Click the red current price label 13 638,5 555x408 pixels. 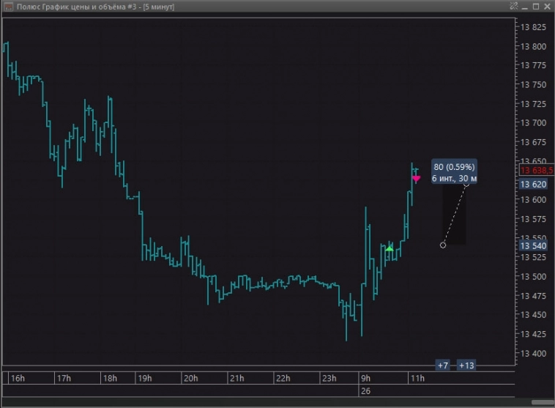point(535,170)
